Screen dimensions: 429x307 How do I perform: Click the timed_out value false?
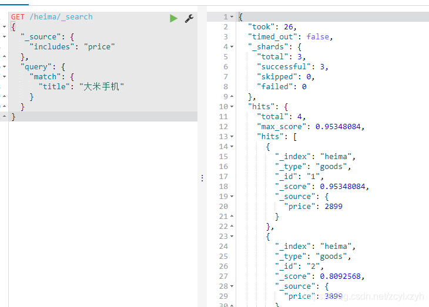[318, 36]
